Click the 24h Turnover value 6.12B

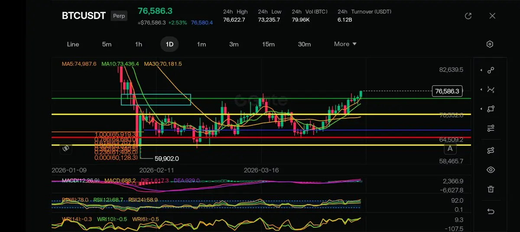pyautogui.click(x=345, y=20)
